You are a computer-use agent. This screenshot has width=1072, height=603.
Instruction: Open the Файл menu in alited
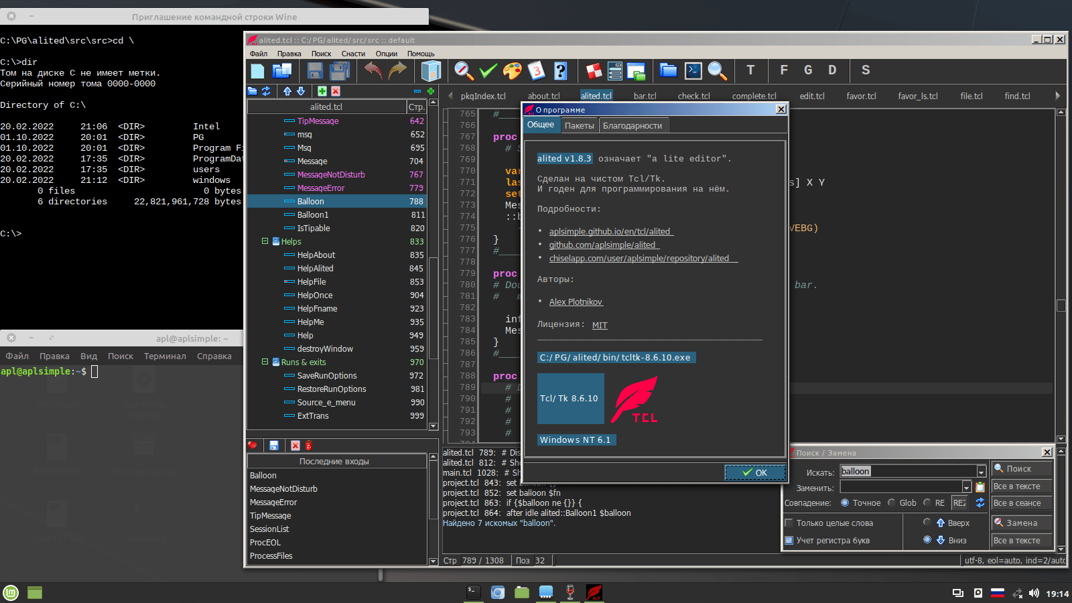(259, 54)
